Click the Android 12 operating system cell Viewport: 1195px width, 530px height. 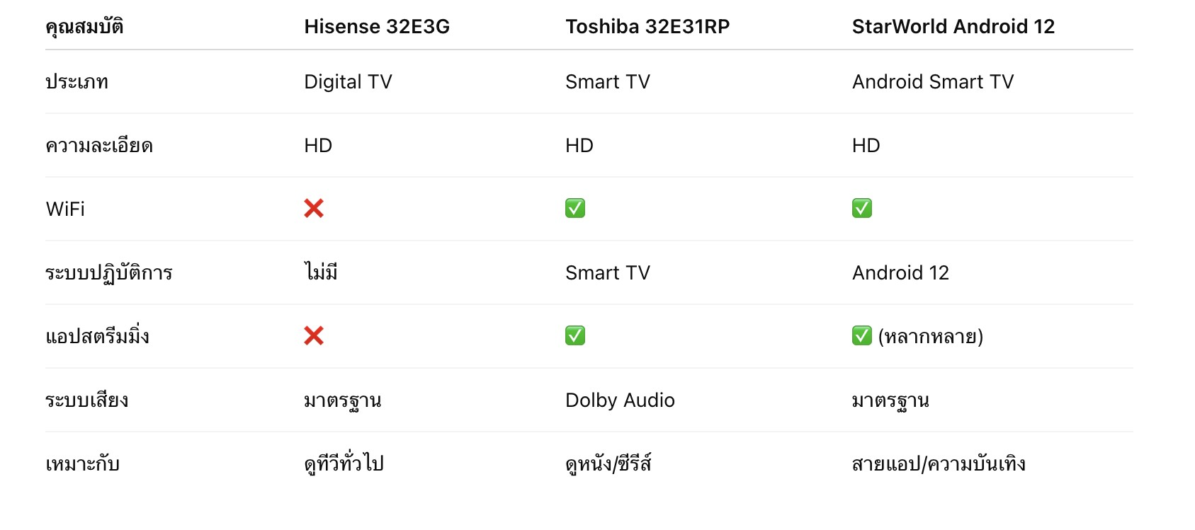900,273
